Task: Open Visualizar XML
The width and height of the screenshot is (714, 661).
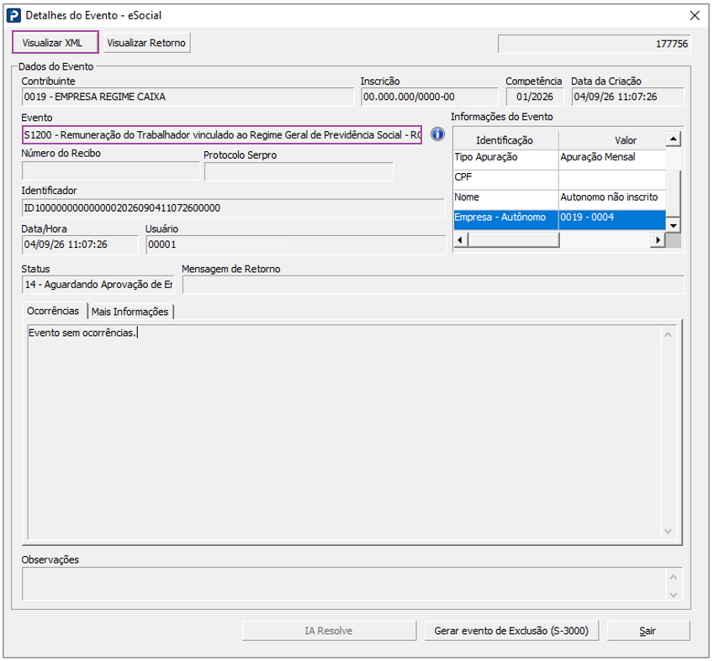Action: [55, 43]
